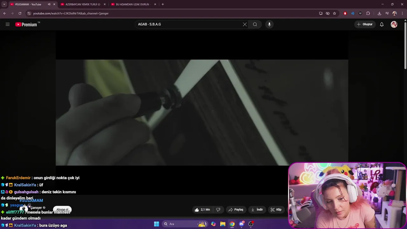Screen dimensions: 407x229
Task: Click the taskbar Ara search box
Action: tap(185, 224)
